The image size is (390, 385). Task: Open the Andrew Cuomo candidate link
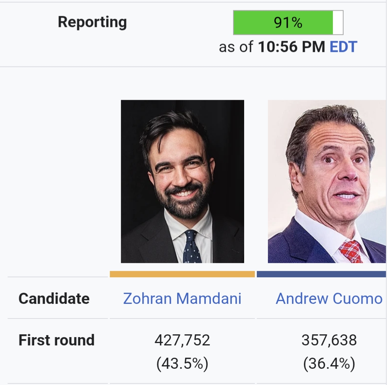329,298
